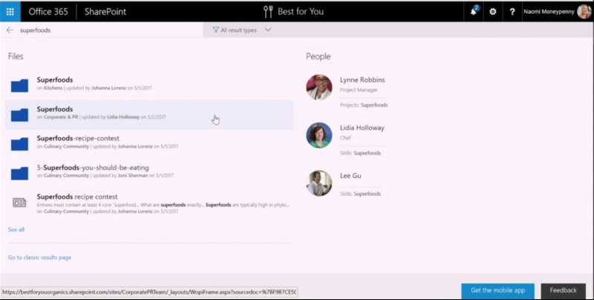Click Lidia Holloway avatar photo
The height and width of the screenshot is (300, 594).
[319, 135]
